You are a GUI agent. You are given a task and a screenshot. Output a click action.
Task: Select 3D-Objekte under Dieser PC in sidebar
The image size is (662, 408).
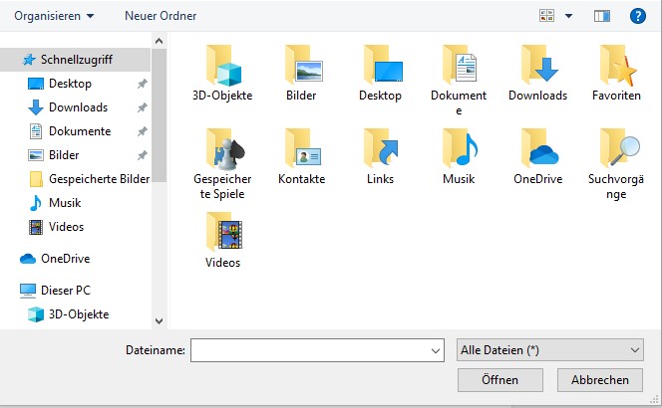[79, 314]
